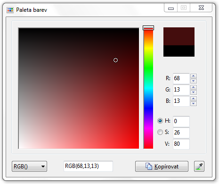Decrease the R value with the down arrow
The height and width of the screenshot is (184, 219).
click(194, 81)
